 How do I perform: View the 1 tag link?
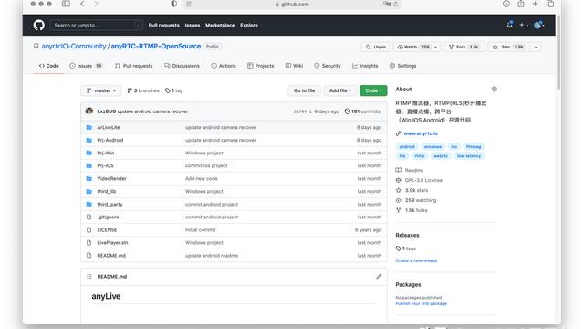point(174,90)
